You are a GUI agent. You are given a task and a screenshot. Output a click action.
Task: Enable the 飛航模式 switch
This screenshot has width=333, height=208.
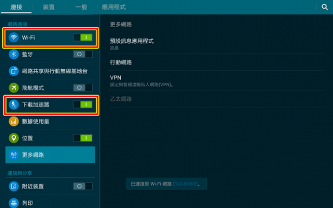(x=83, y=88)
